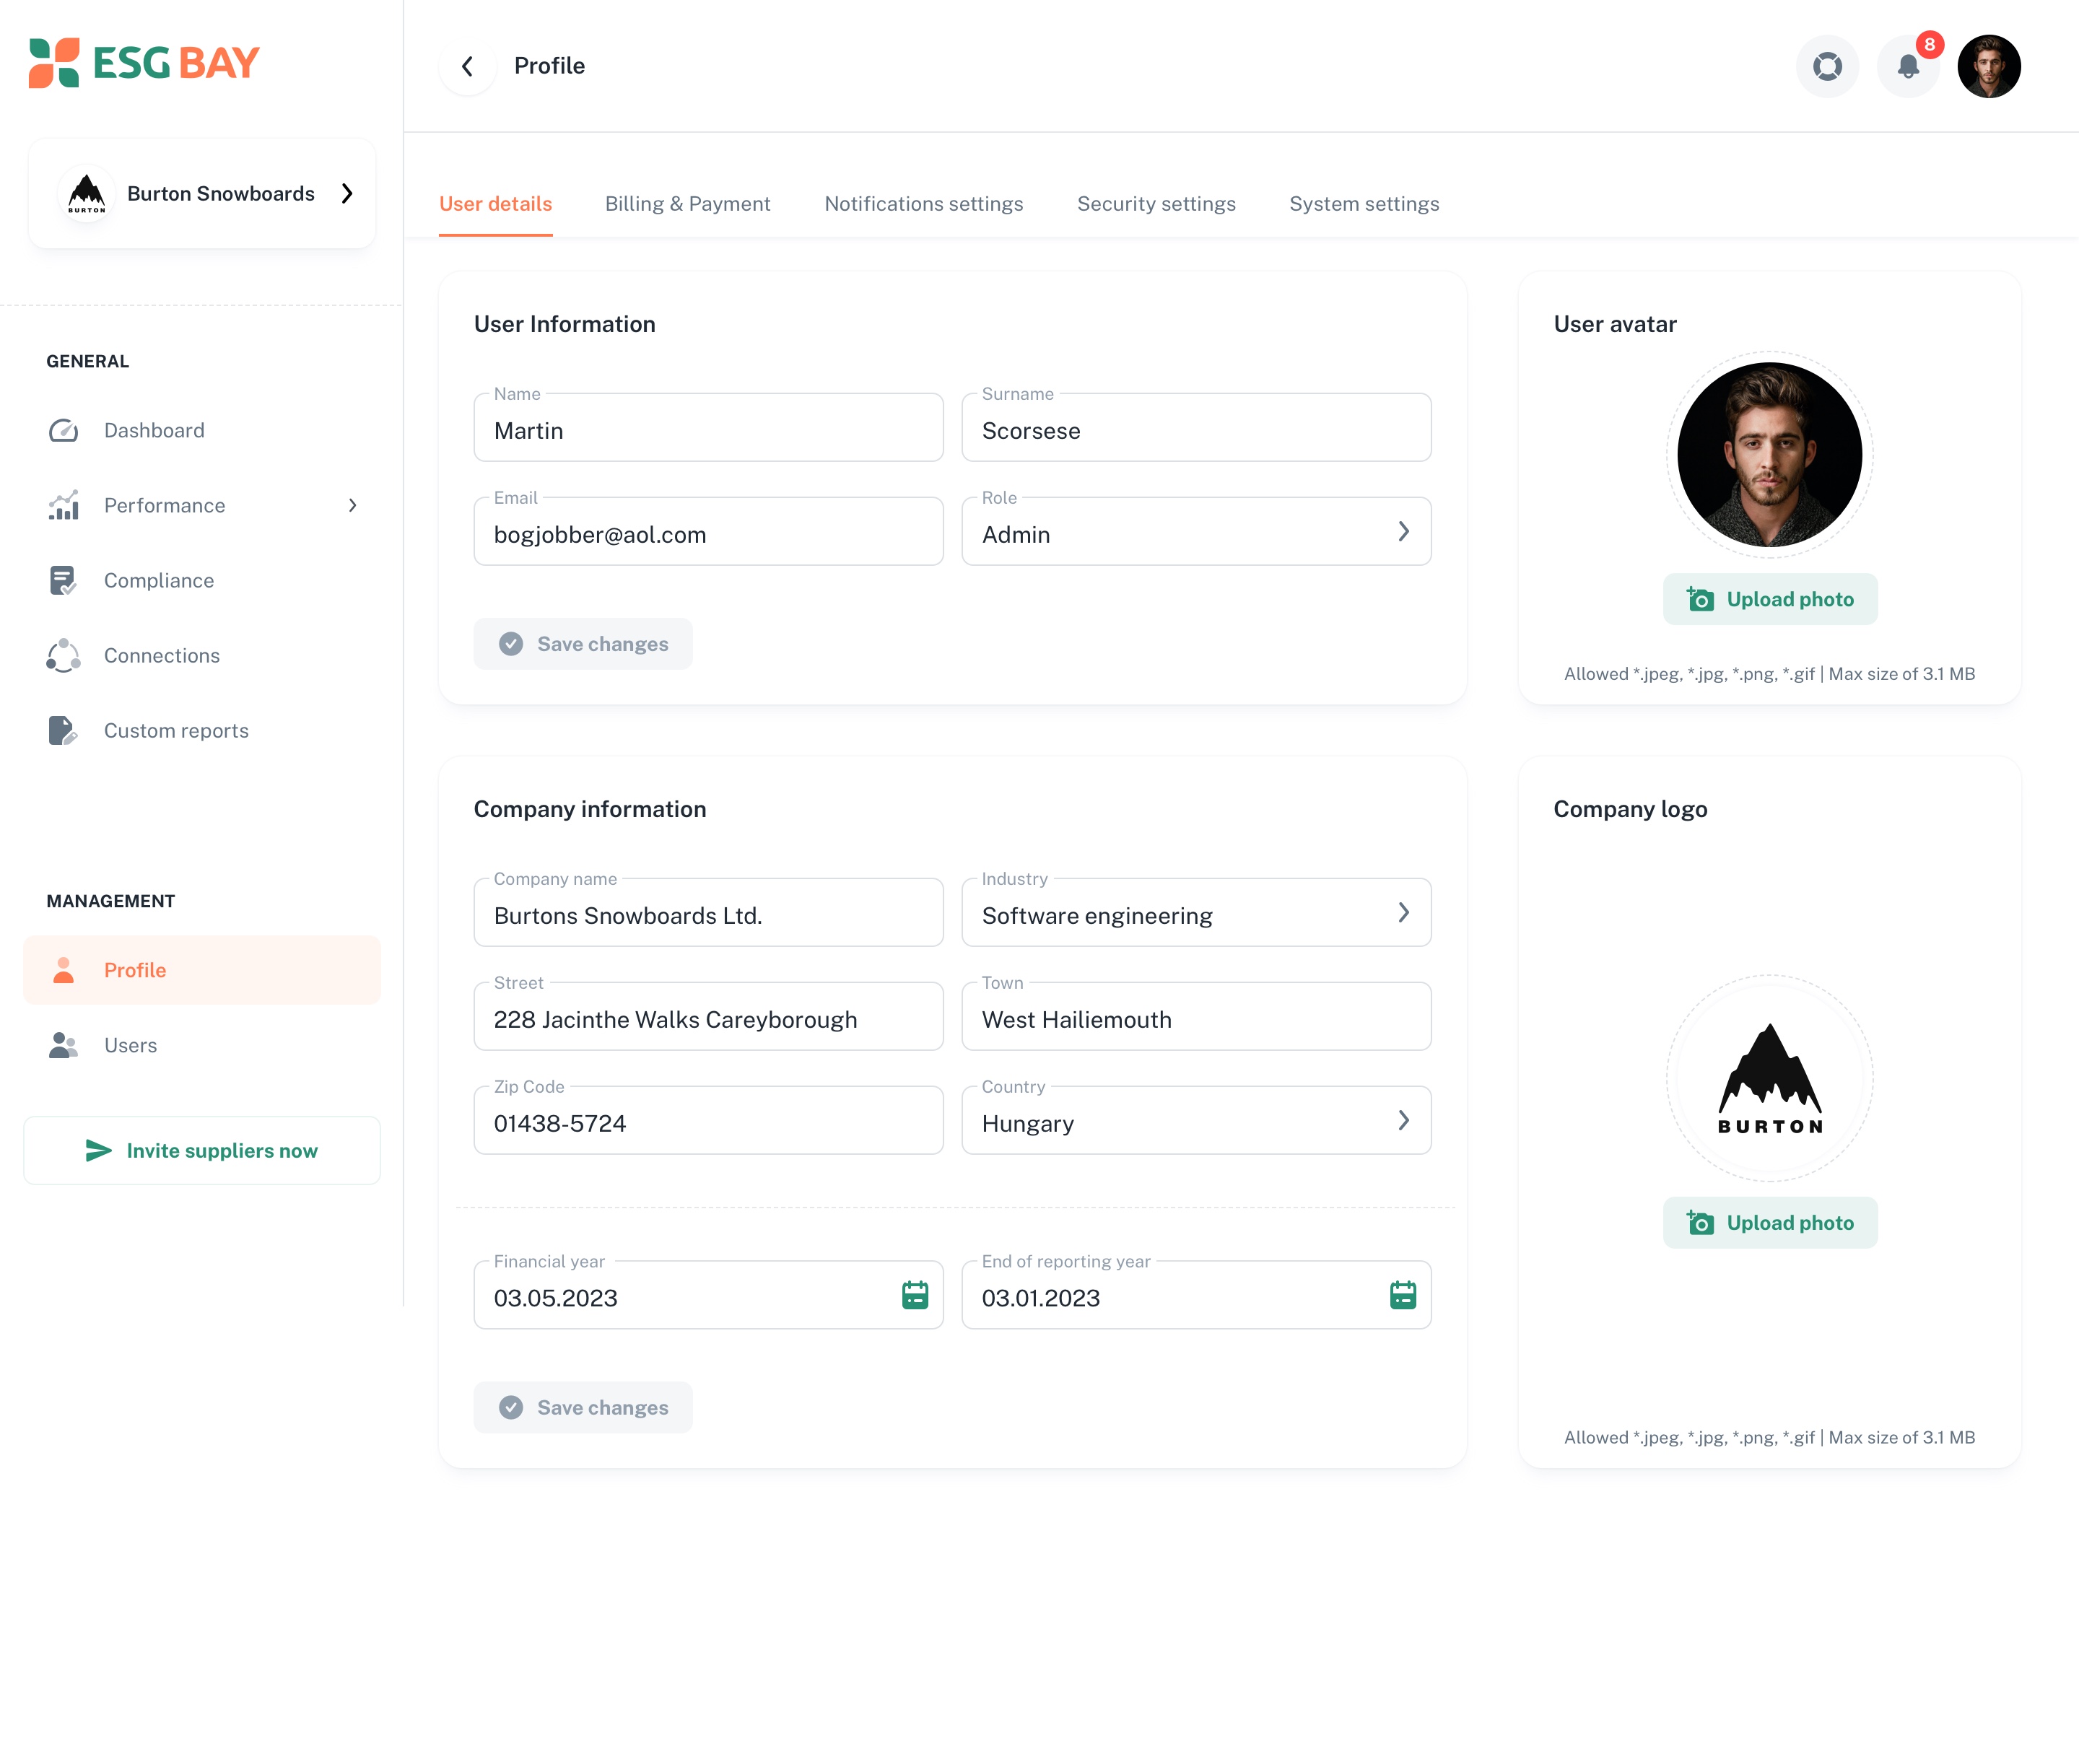Expand the Burton Snowboards company switcher arrow
This screenshot has width=2079, height=1764.
347,194
